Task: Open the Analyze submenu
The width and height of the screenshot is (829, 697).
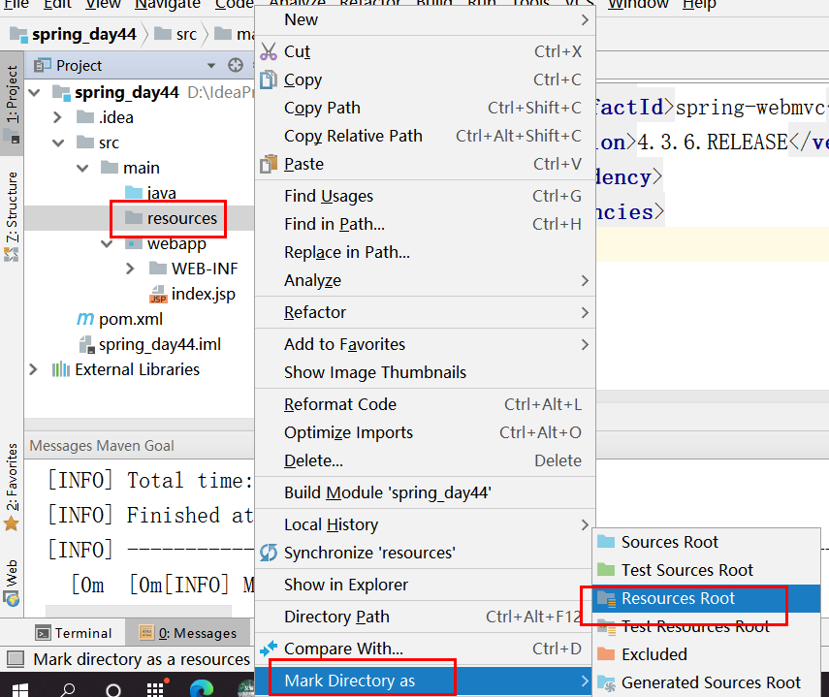Action: (425, 280)
